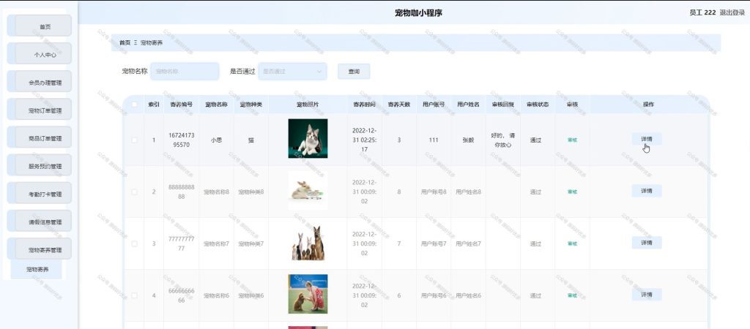Select the 张毅 user name cell
Screen dimensions: 750x329
(x=468, y=140)
